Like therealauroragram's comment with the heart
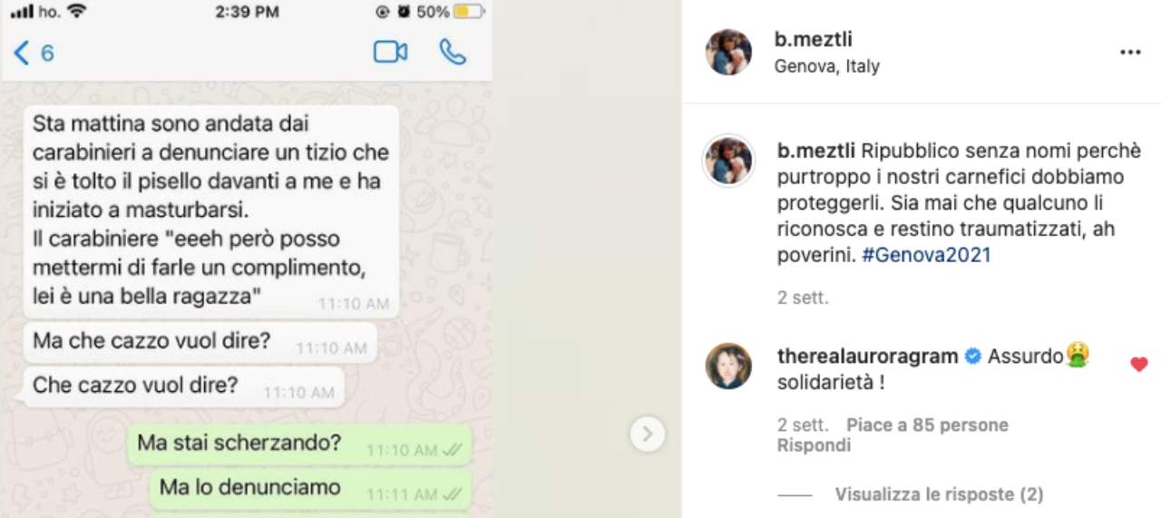Image resolution: width=1161 pixels, height=518 pixels. point(1139,365)
